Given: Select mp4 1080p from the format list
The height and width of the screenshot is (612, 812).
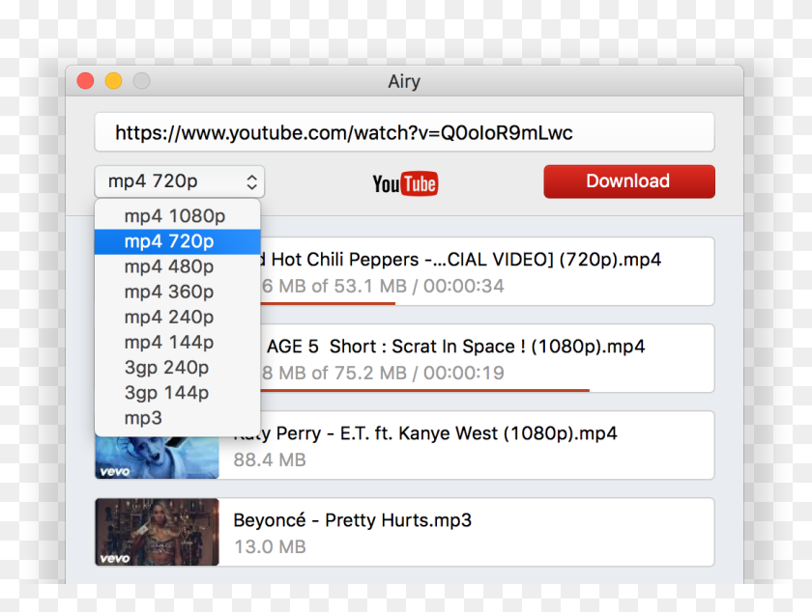Looking at the screenshot, I should (x=177, y=215).
